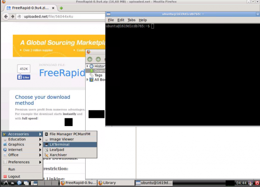This screenshot has height=187, width=260.
Task: Open the Office submenu
Action: (x=22, y=155)
